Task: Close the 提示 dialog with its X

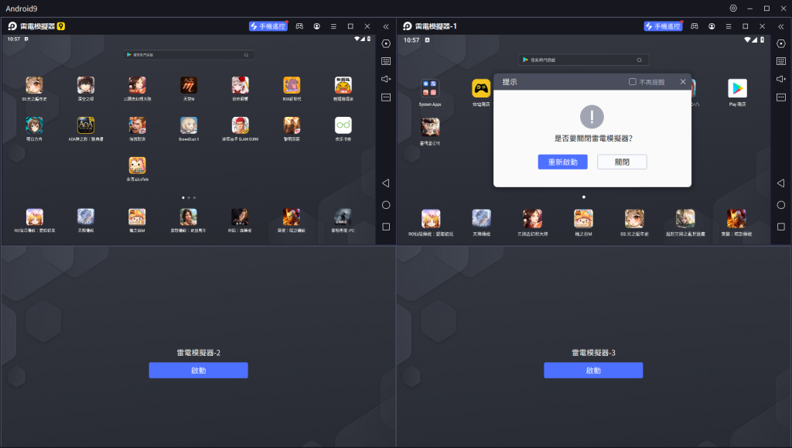Action: [x=683, y=81]
